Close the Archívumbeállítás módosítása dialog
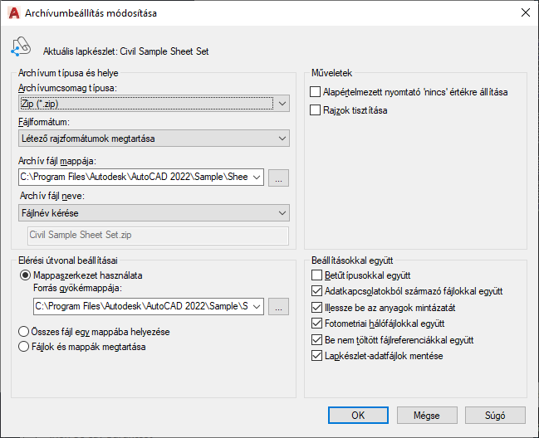The width and height of the screenshot is (539, 438). (524, 13)
